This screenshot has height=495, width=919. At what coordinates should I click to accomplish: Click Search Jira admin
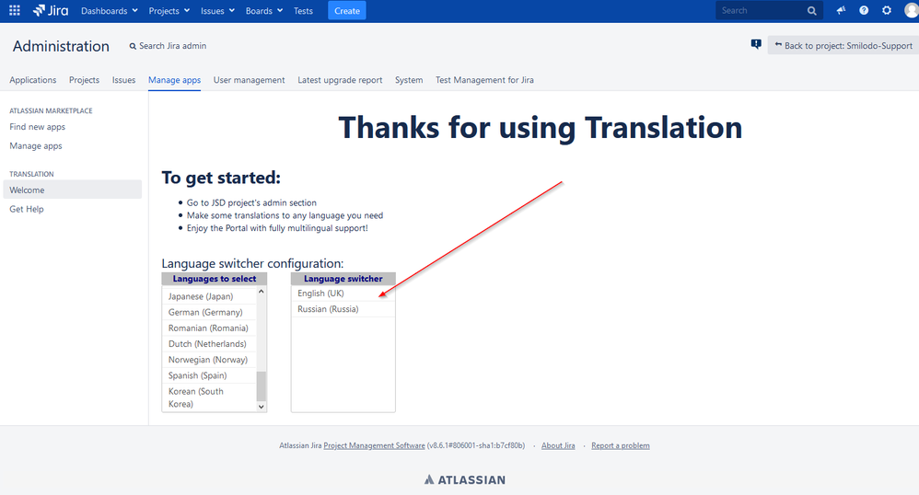tap(169, 46)
